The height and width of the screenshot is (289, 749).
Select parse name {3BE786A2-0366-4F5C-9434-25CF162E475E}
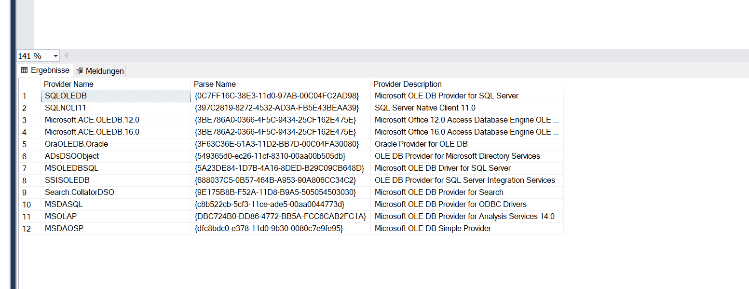point(281,132)
